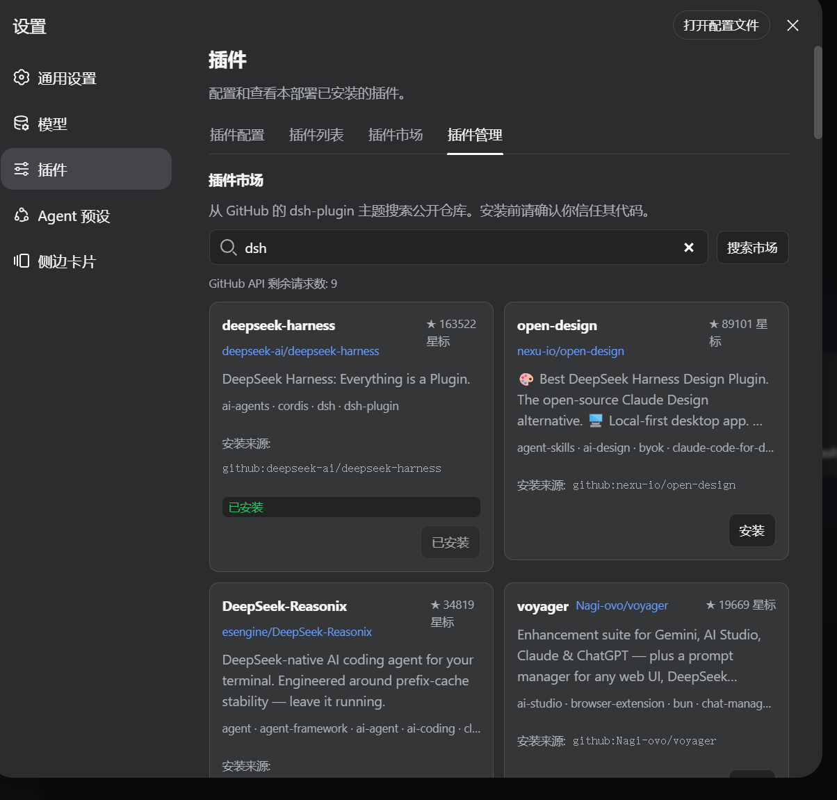Screen dimensions: 837x800
Task: Click the magnifier icon in search box
Action: click(228, 247)
